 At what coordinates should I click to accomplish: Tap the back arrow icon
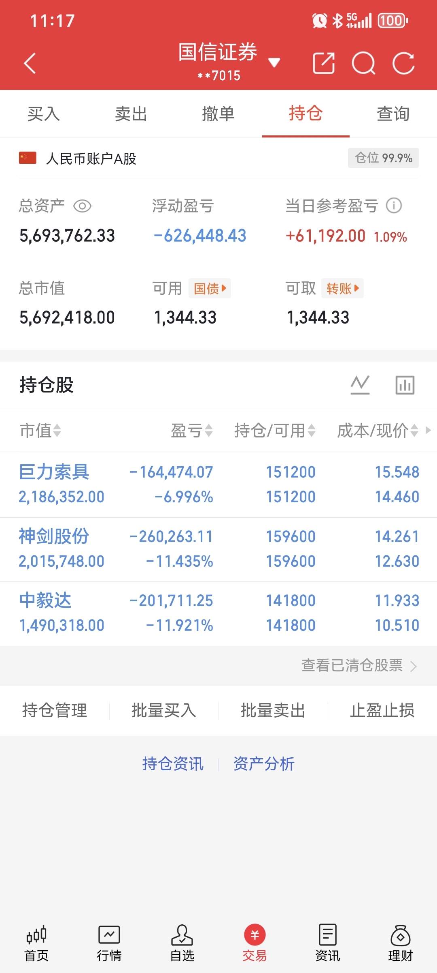point(30,63)
